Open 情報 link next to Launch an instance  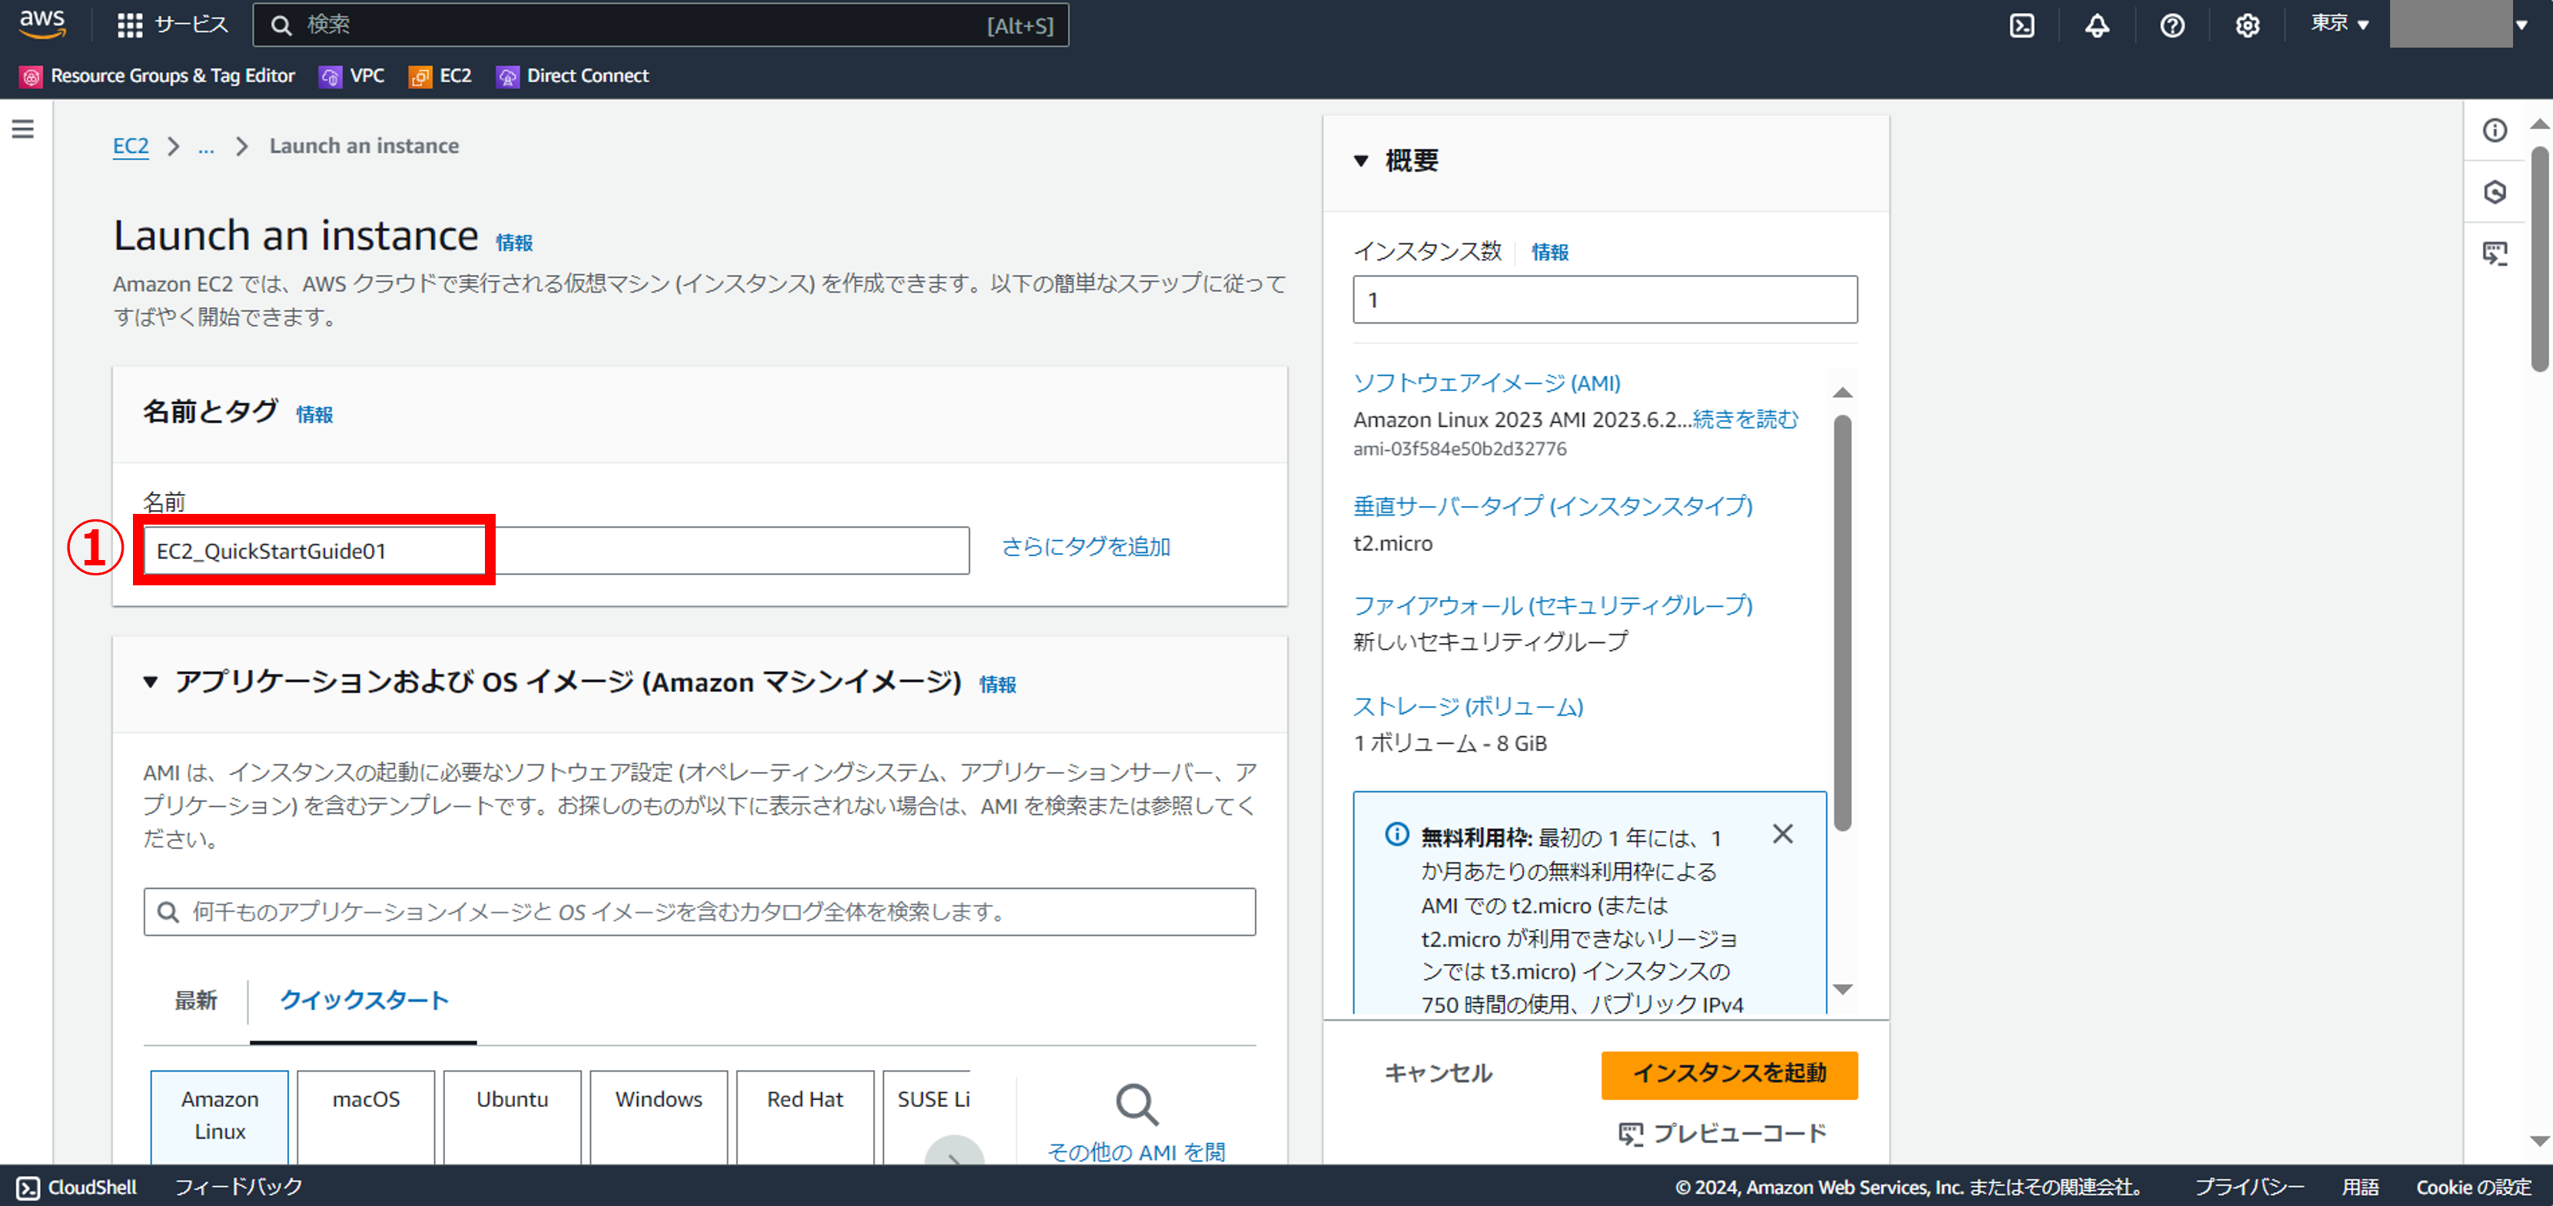514,243
